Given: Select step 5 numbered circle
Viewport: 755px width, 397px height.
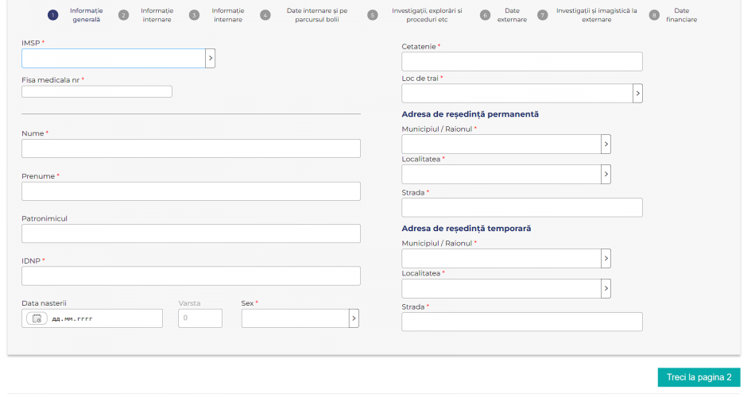Looking at the screenshot, I should (373, 15).
